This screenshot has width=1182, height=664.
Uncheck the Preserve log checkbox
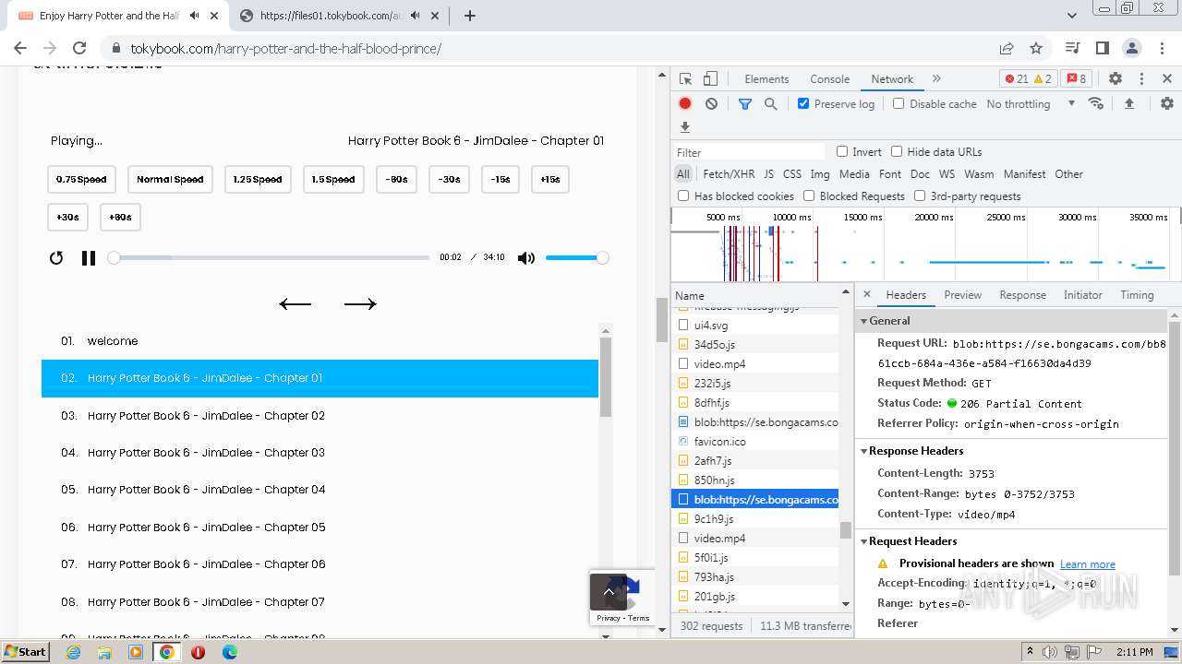[803, 104]
